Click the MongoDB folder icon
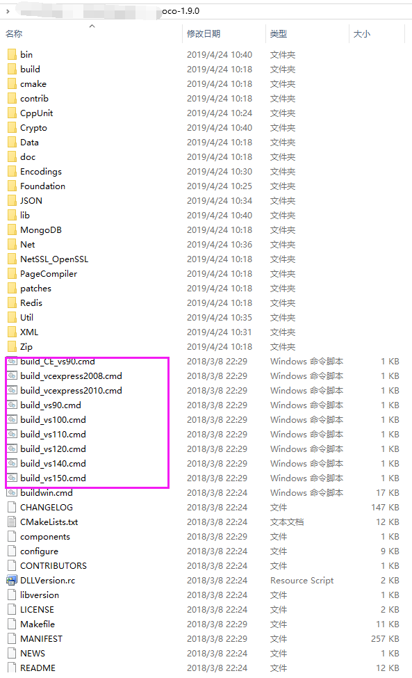Image resolution: width=412 pixels, height=678 pixels. (x=12, y=230)
